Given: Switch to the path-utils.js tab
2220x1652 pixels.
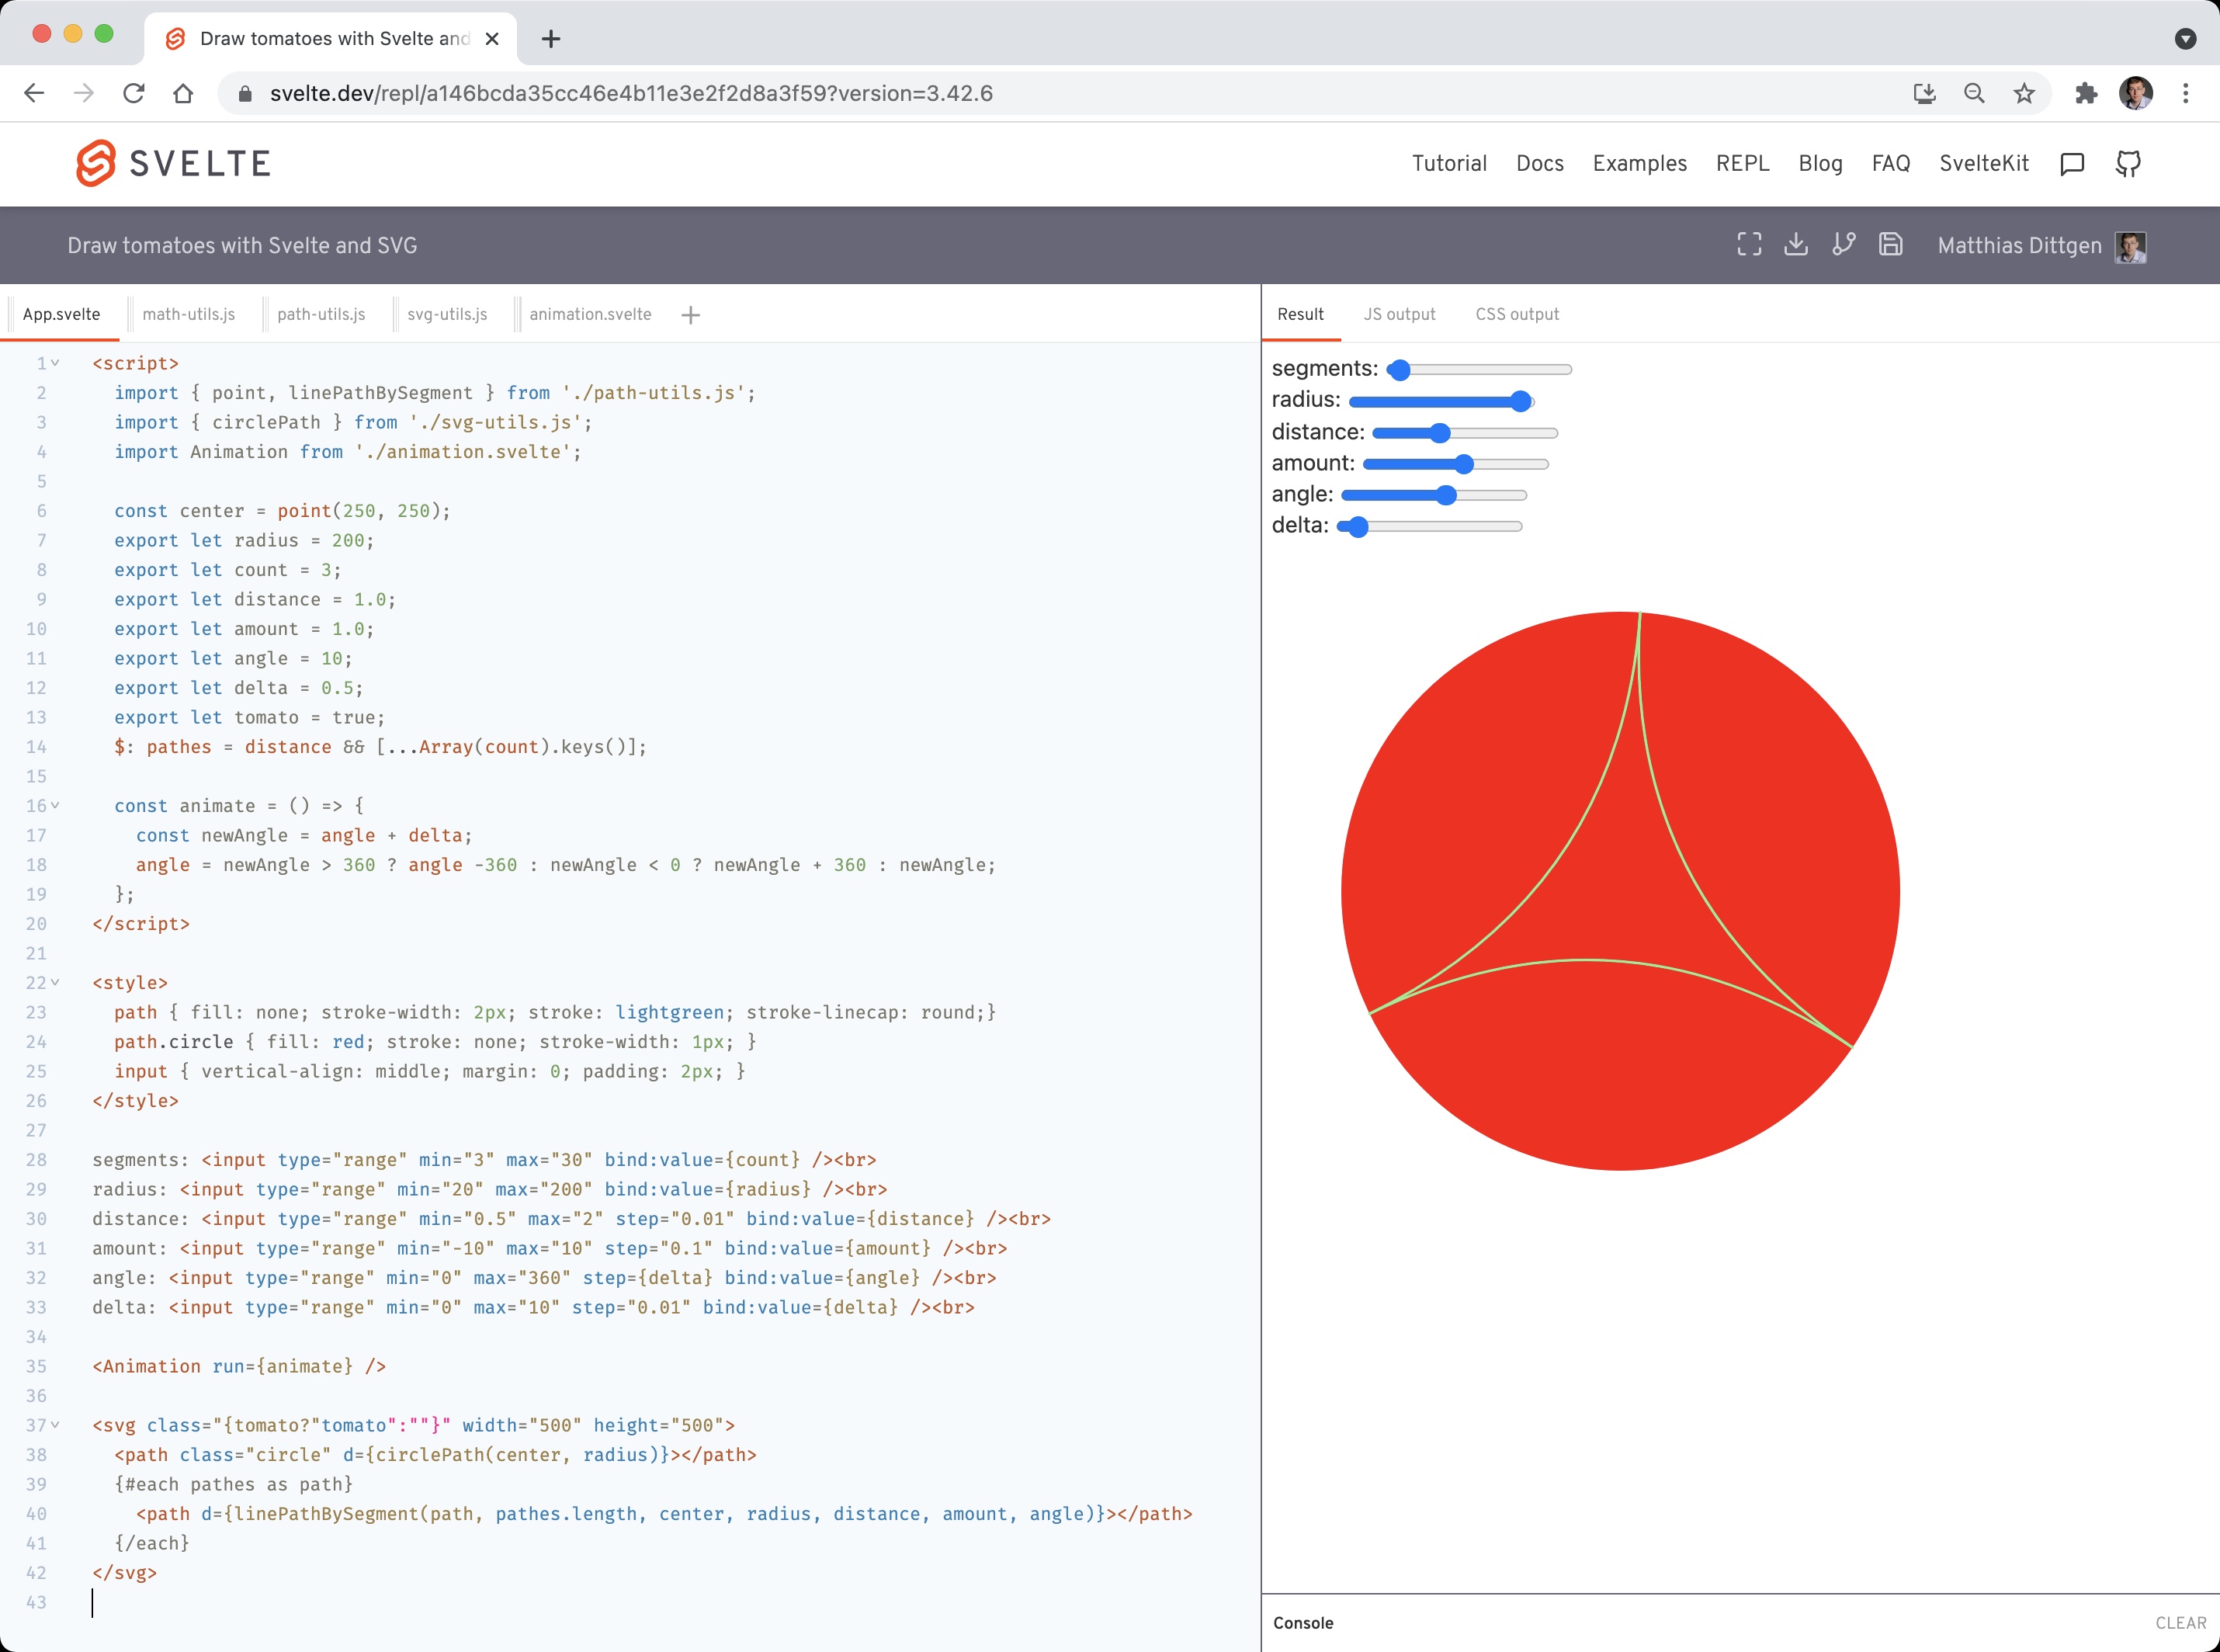Looking at the screenshot, I should [x=321, y=314].
